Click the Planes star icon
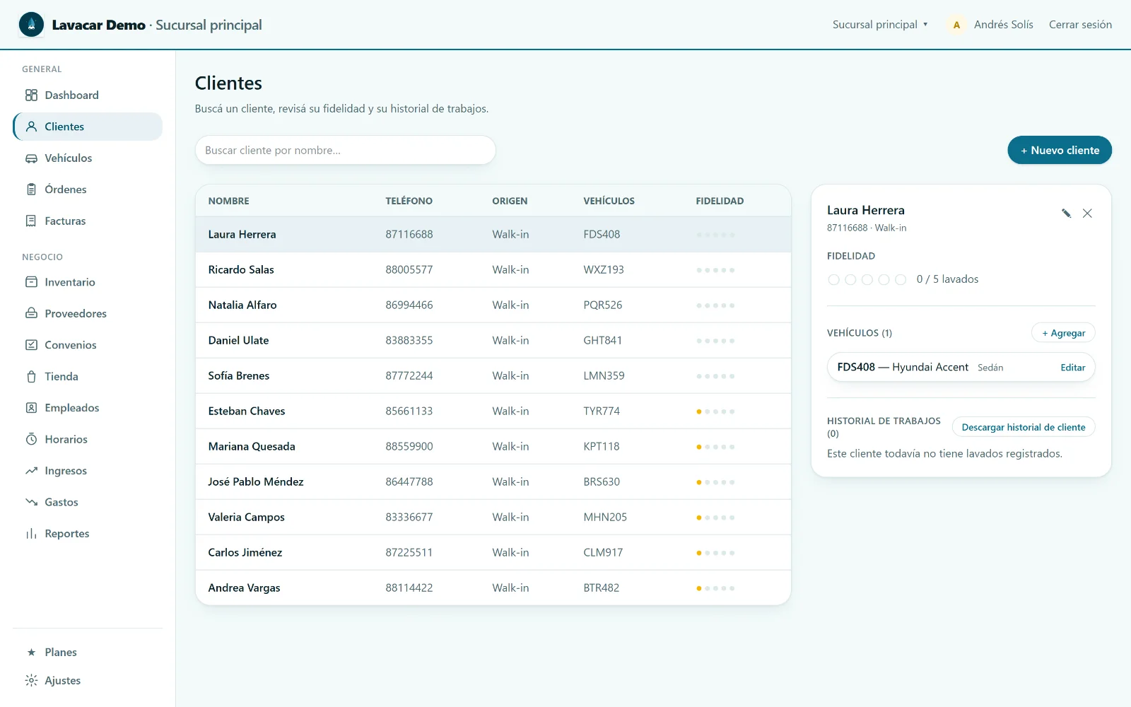Image resolution: width=1131 pixels, height=707 pixels. pyautogui.click(x=31, y=653)
